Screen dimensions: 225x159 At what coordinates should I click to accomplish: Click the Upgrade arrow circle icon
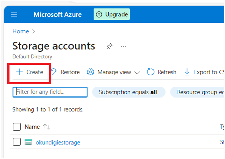coord(99,14)
